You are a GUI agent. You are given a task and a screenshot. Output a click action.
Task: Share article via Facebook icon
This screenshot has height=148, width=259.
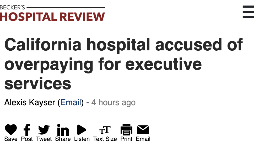27,130
